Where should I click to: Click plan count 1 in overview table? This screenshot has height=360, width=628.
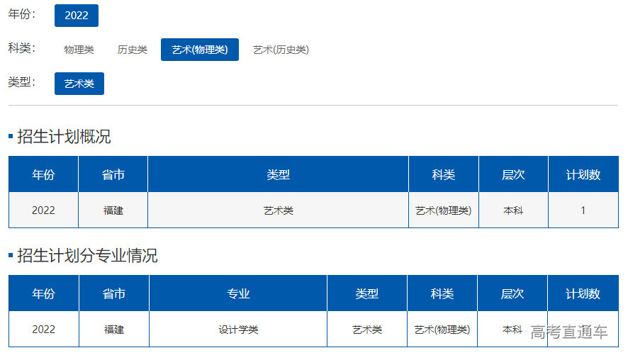(x=583, y=210)
